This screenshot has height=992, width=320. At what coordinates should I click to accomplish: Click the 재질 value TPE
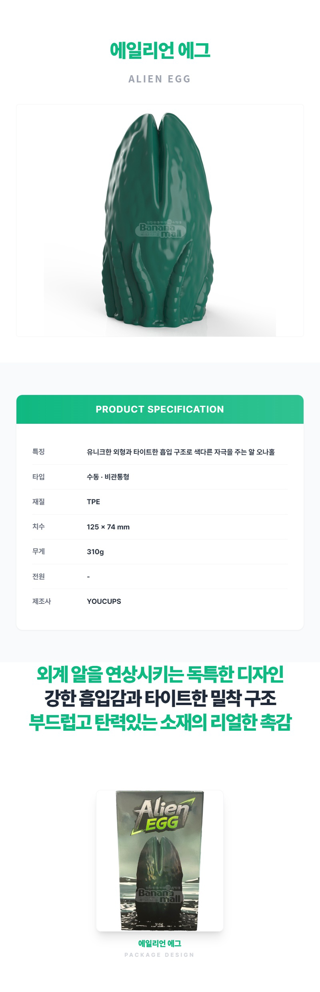click(x=93, y=502)
